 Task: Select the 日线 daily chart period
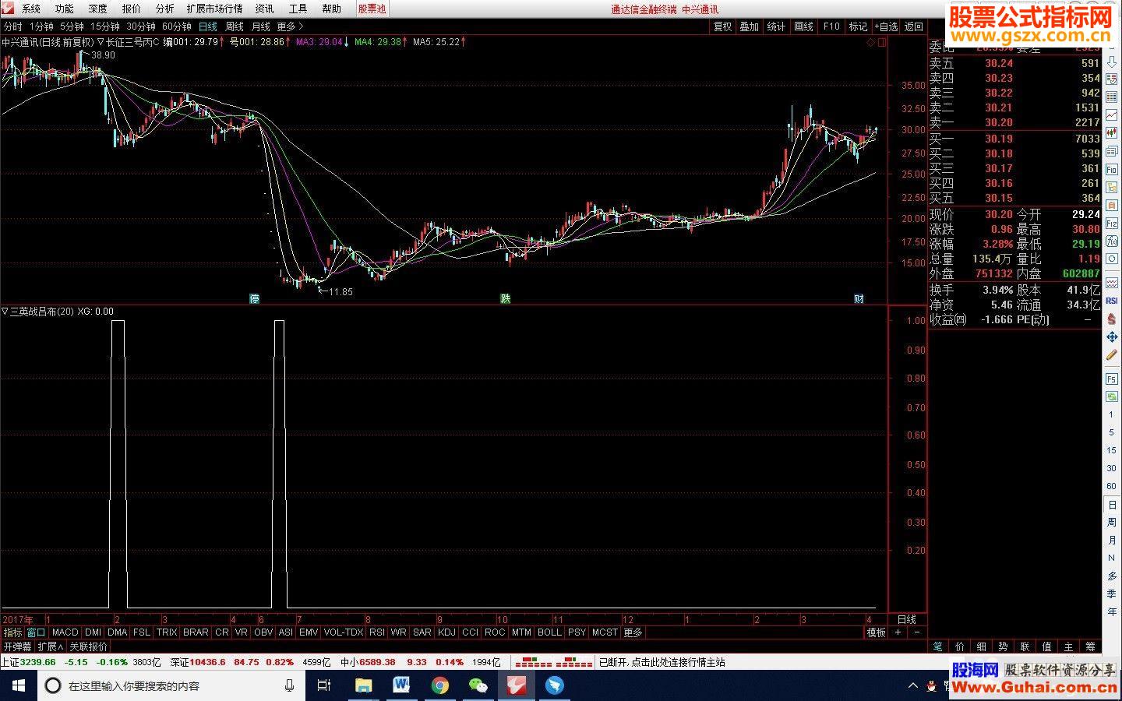(x=208, y=26)
